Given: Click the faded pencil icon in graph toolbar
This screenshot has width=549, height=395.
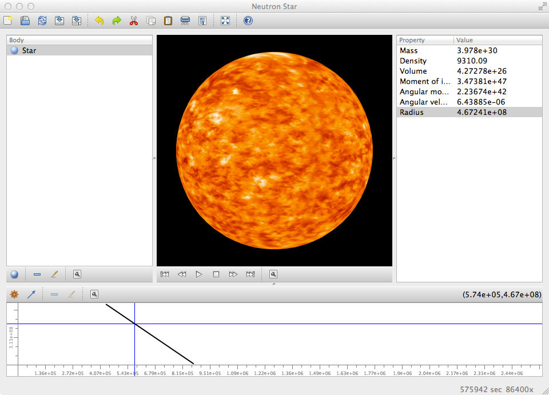Looking at the screenshot, I should click(71, 294).
